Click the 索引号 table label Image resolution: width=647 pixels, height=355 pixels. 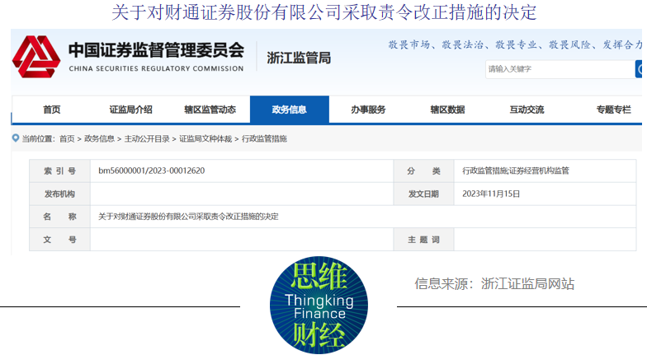tap(59, 171)
